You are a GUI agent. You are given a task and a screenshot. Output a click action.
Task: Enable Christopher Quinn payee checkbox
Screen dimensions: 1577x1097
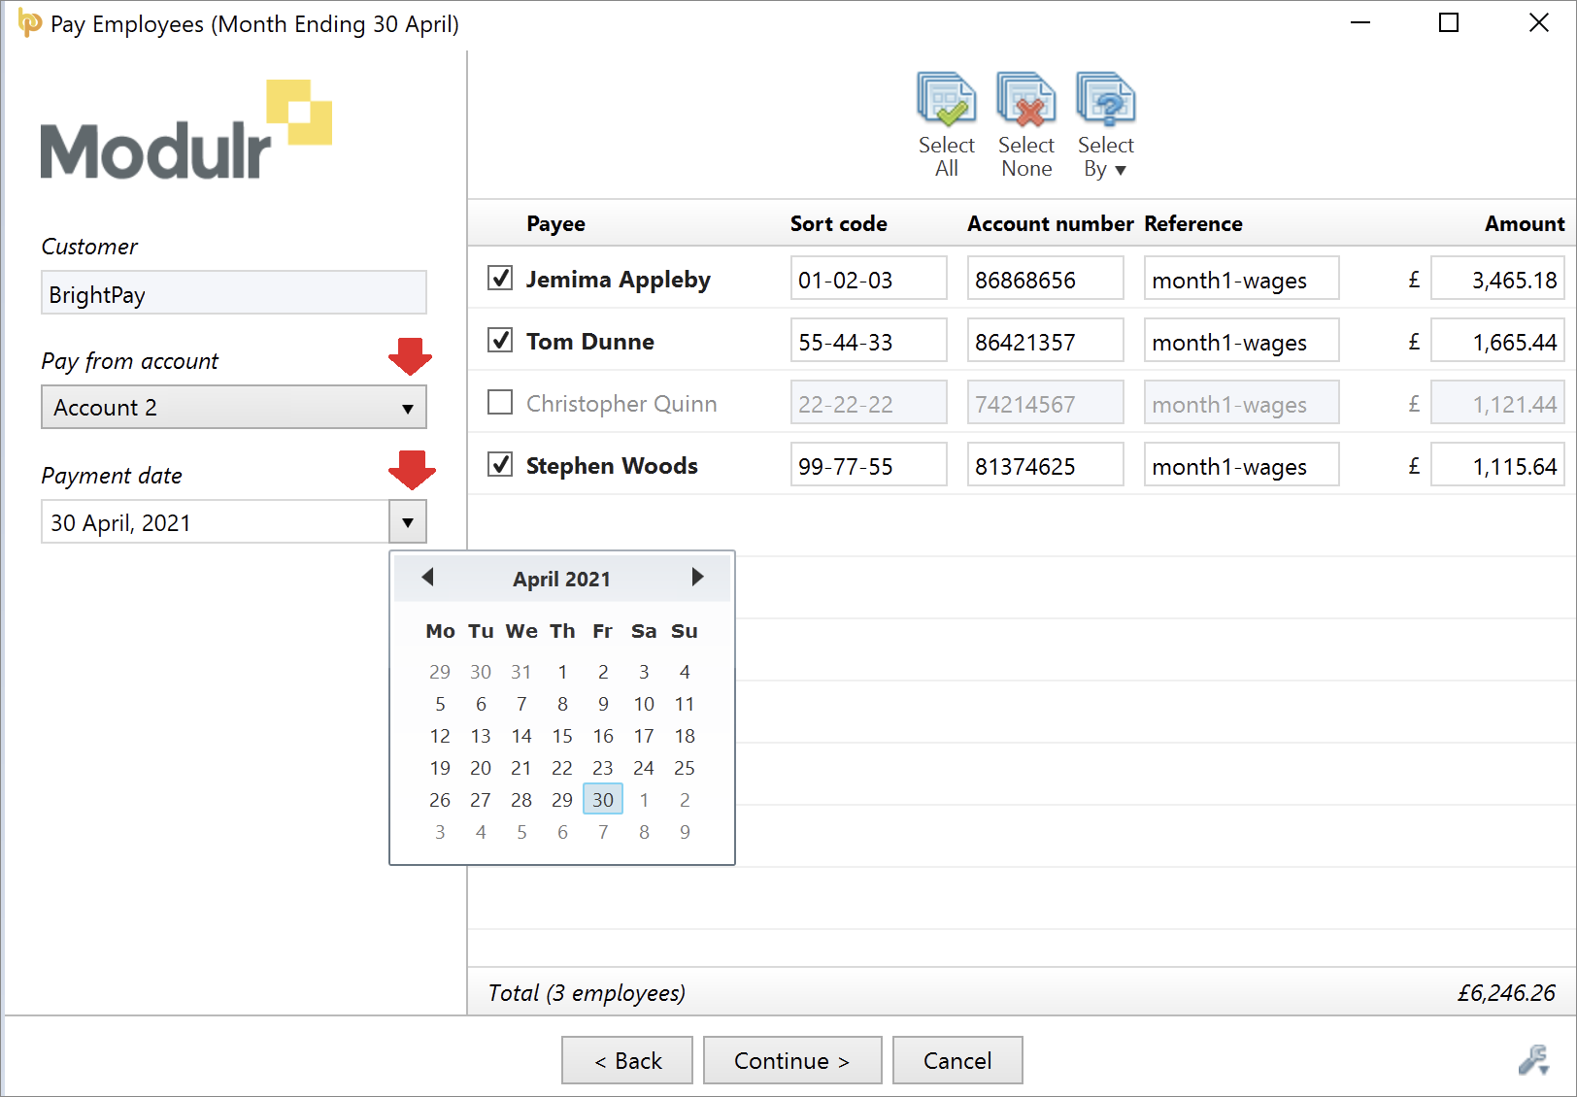(500, 403)
